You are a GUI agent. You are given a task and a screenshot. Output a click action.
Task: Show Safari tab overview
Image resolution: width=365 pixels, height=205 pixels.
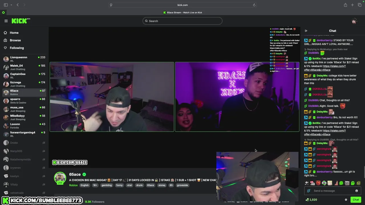(360, 5)
